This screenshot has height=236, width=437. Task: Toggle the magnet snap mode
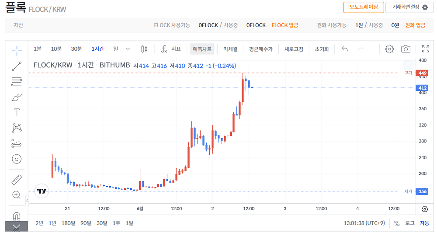pos(17,216)
